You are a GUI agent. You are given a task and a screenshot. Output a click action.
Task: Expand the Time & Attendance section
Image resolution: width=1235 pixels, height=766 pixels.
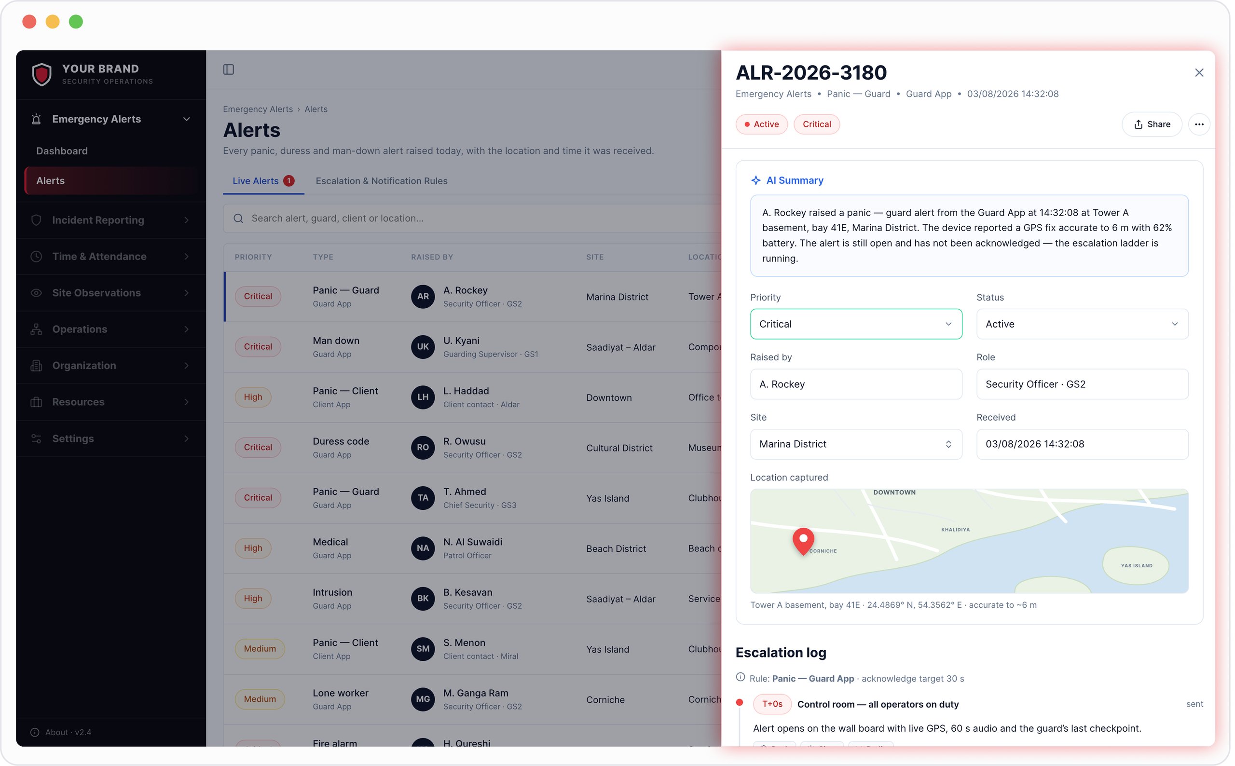pos(111,256)
